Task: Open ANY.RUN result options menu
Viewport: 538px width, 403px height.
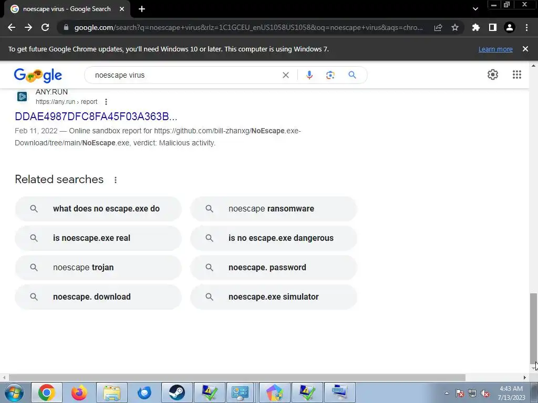Action: [106, 102]
